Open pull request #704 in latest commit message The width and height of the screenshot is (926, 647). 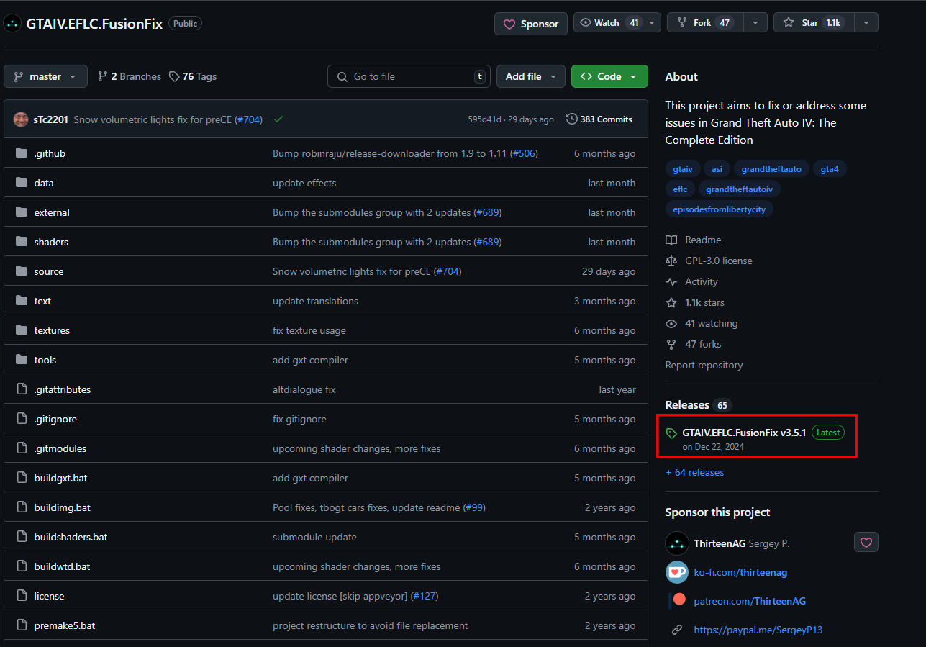tap(249, 119)
